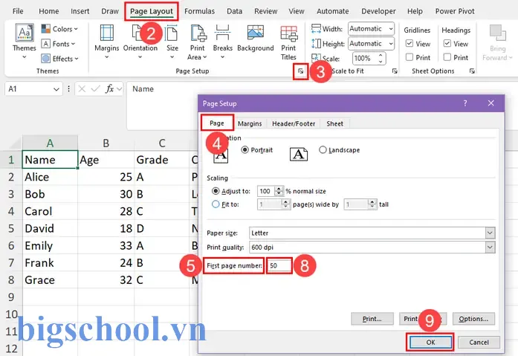The image size is (518, 356).
Task: Click the Print... button
Action: [372, 319]
